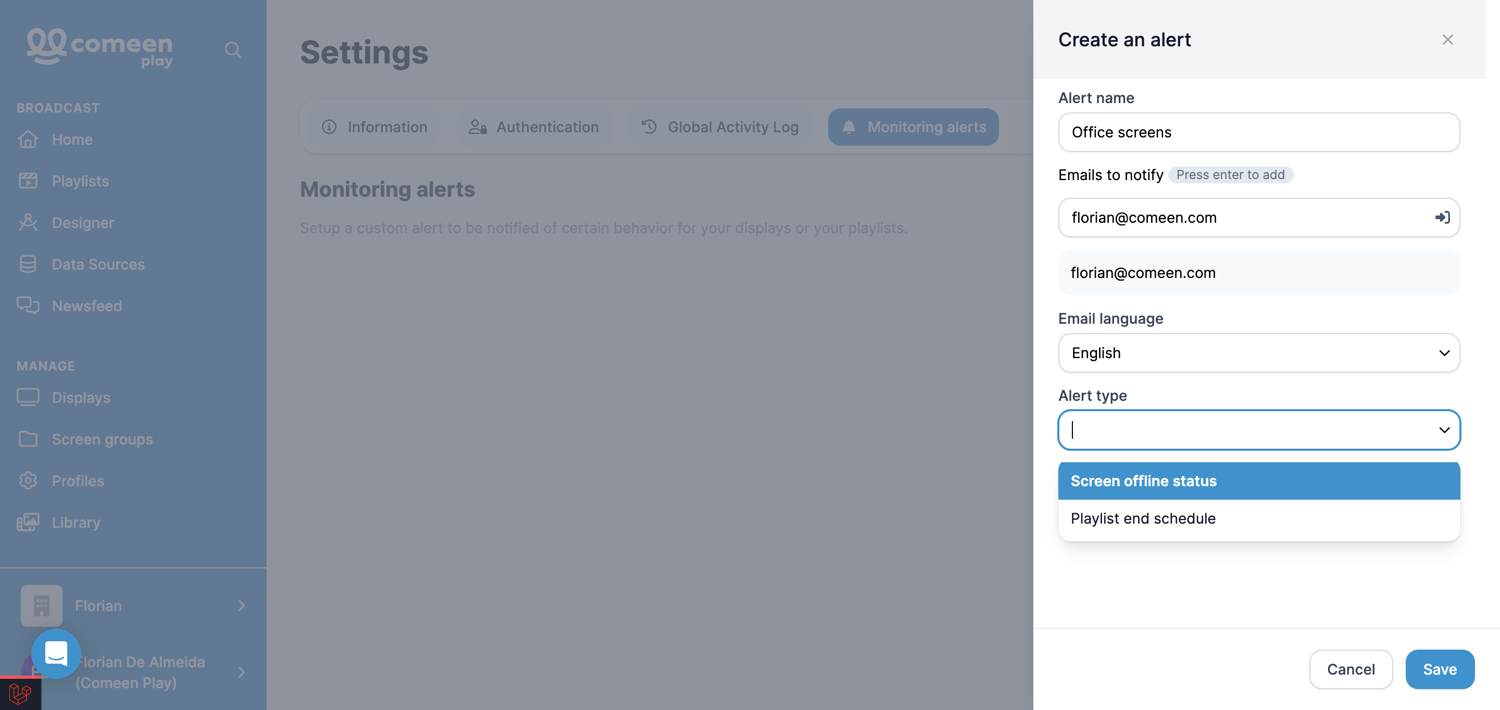Screen dimensions: 1500x710
Task: Select the Monitoring alerts tab
Action: coord(913,127)
